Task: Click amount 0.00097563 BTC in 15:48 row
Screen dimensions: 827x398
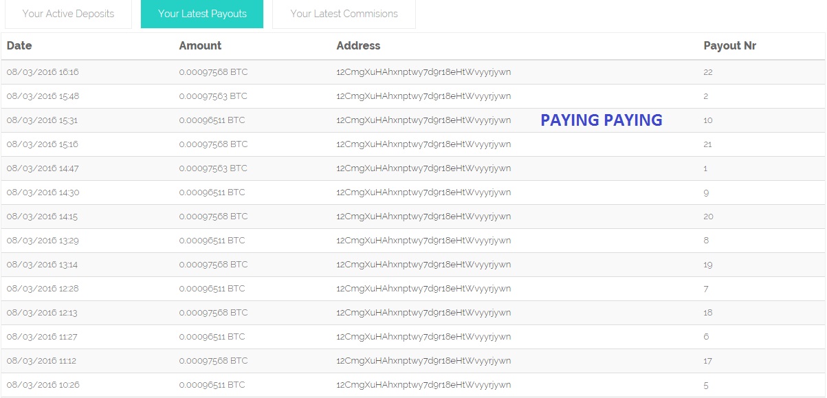Action: [213, 96]
